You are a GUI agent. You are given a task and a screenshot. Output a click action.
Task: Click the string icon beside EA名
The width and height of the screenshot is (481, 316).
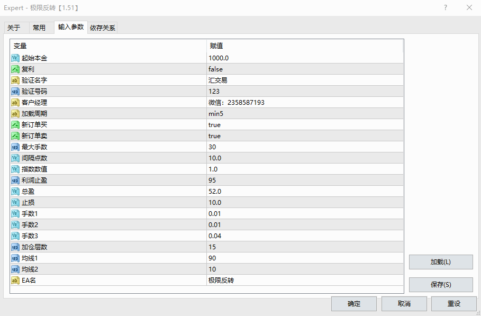tap(15, 281)
